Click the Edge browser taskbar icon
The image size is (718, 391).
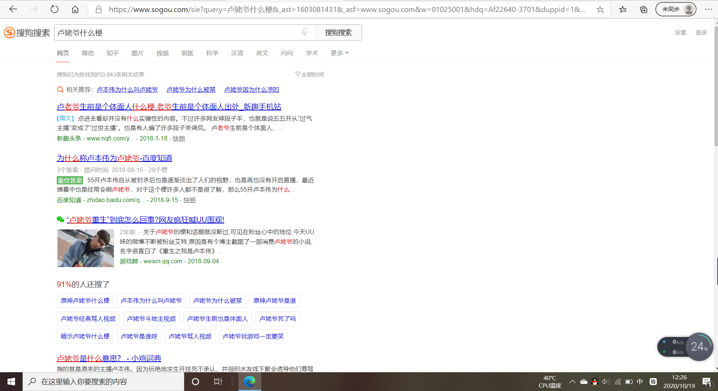point(250,382)
